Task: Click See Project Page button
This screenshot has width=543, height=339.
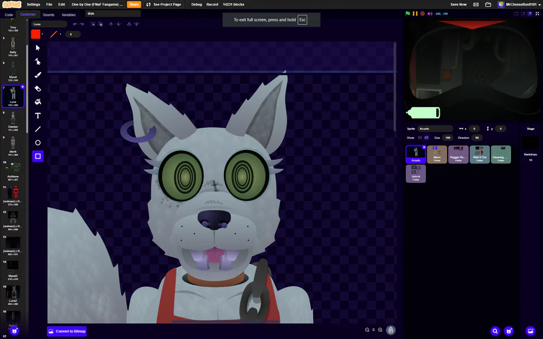Action: coord(164,4)
